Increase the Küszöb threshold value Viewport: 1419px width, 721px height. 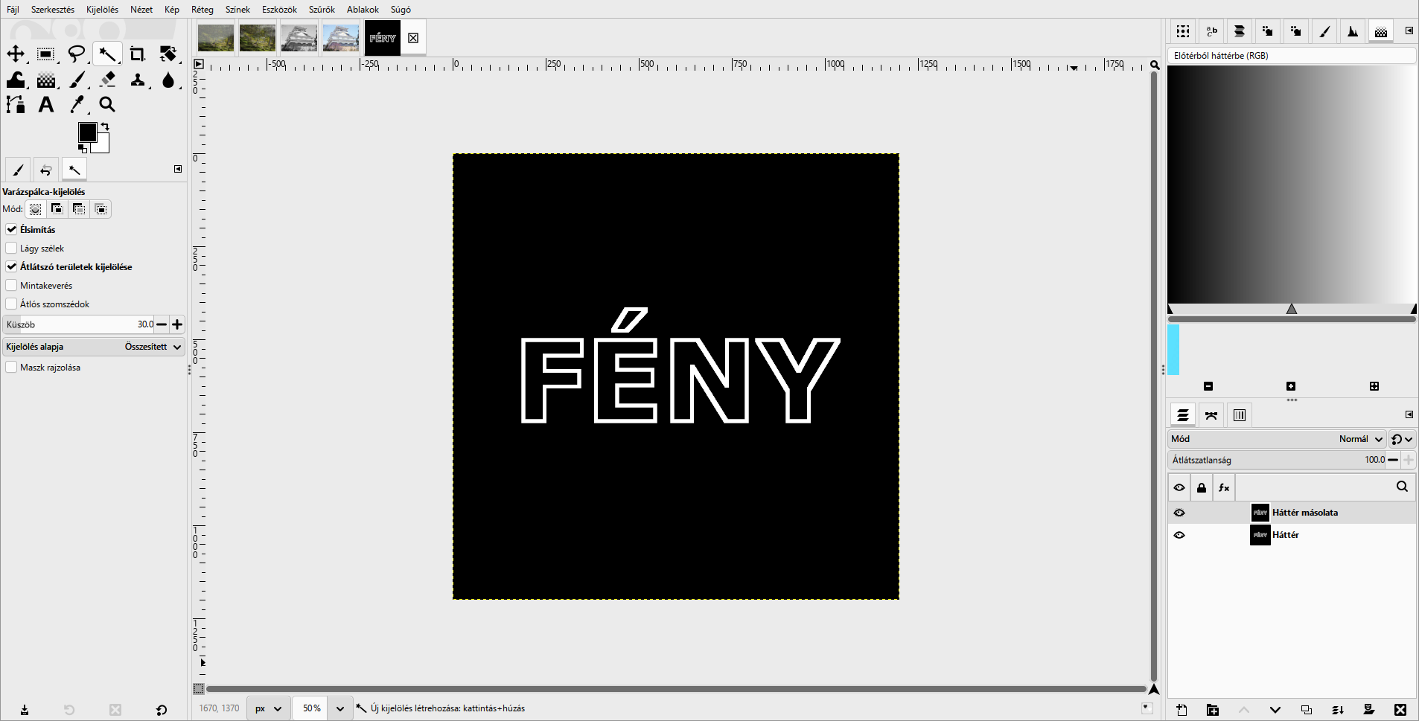coord(177,324)
